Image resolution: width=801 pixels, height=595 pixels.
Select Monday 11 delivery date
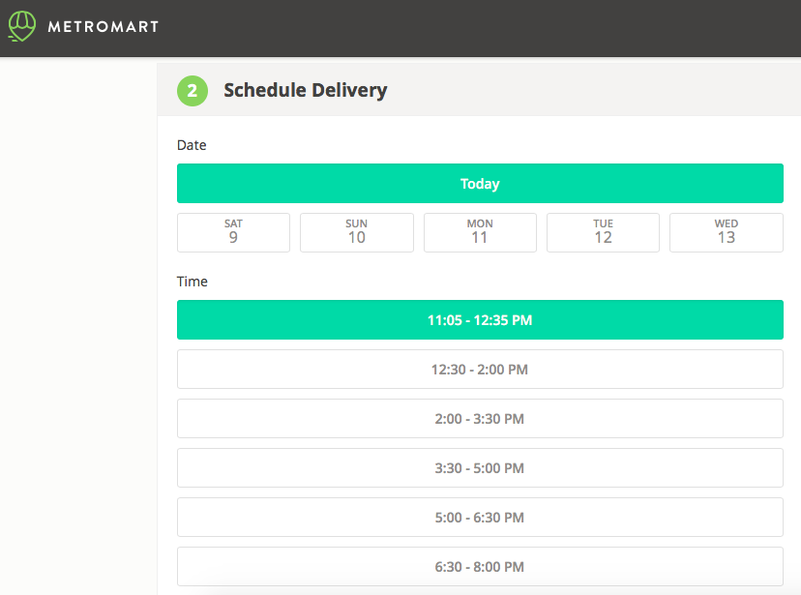coord(480,232)
